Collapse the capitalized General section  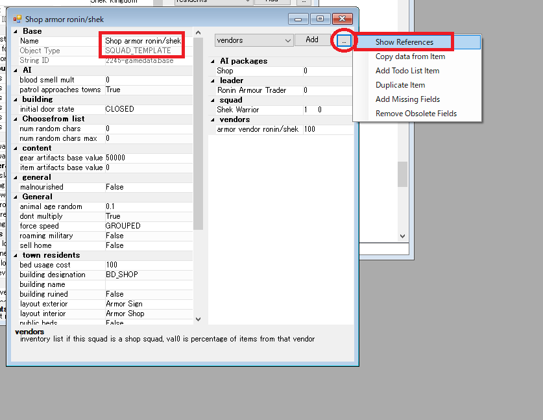[x=16, y=197]
